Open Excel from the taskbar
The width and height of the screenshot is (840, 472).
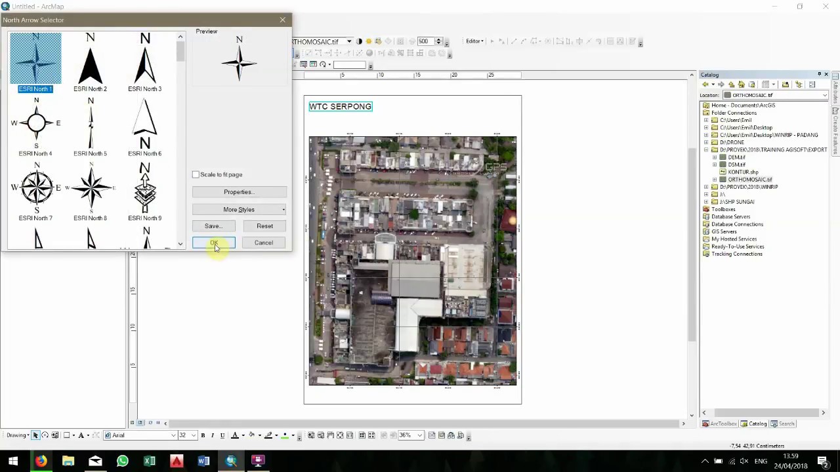(x=150, y=461)
